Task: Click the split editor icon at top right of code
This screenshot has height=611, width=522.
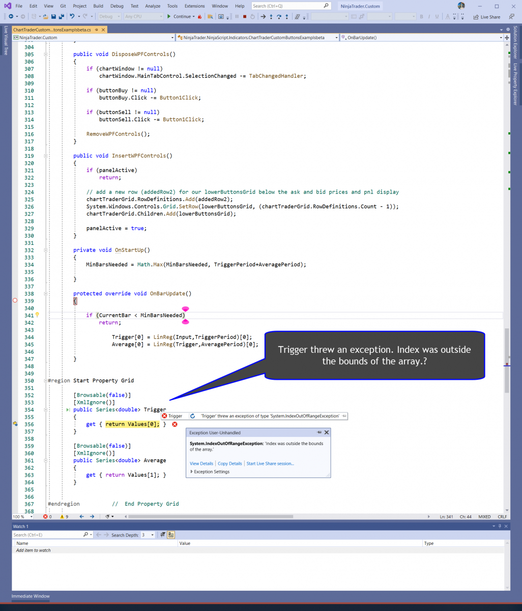Action: (507, 38)
